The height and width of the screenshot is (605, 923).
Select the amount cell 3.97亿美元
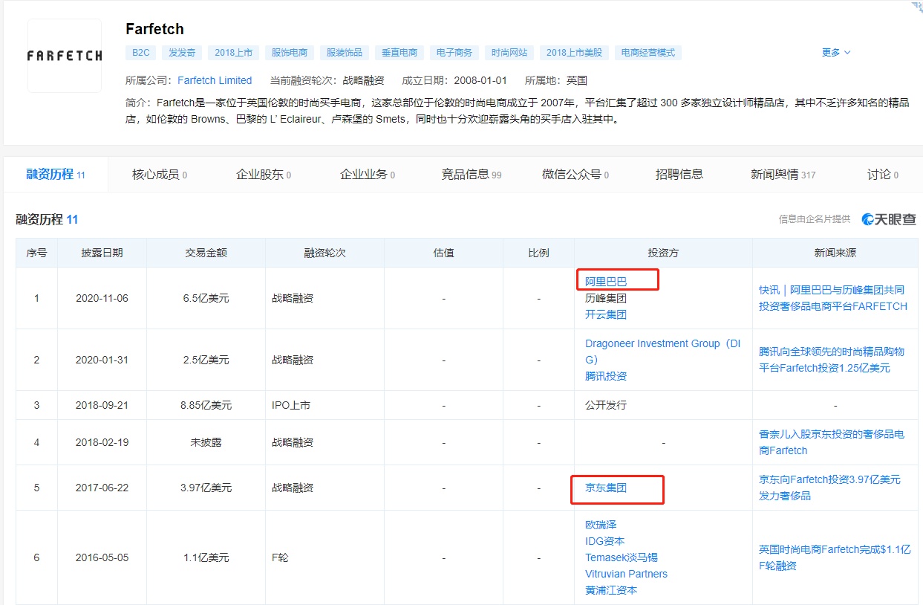(206, 488)
